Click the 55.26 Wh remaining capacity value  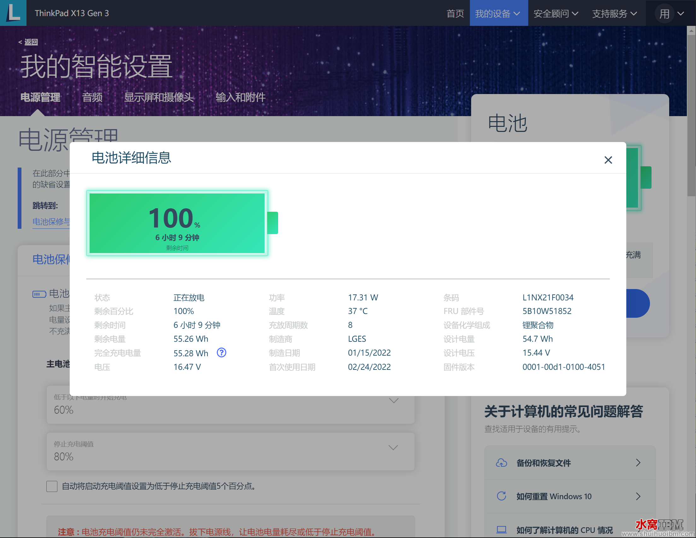(190, 339)
